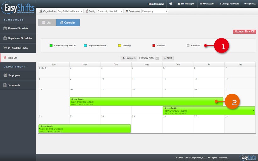This screenshot has height=161, width=258.
Task: Click Hello stevesnow greeting
Action: (155, 4)
